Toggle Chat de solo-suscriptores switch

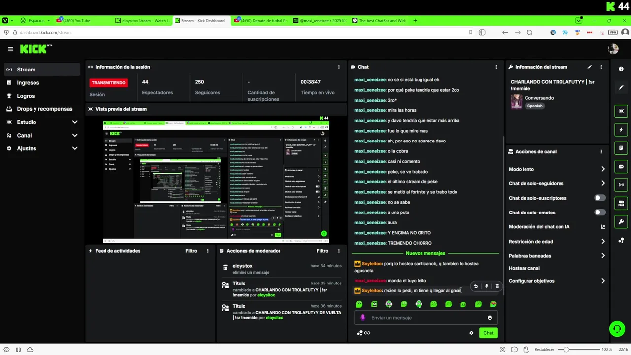[599, 198]
